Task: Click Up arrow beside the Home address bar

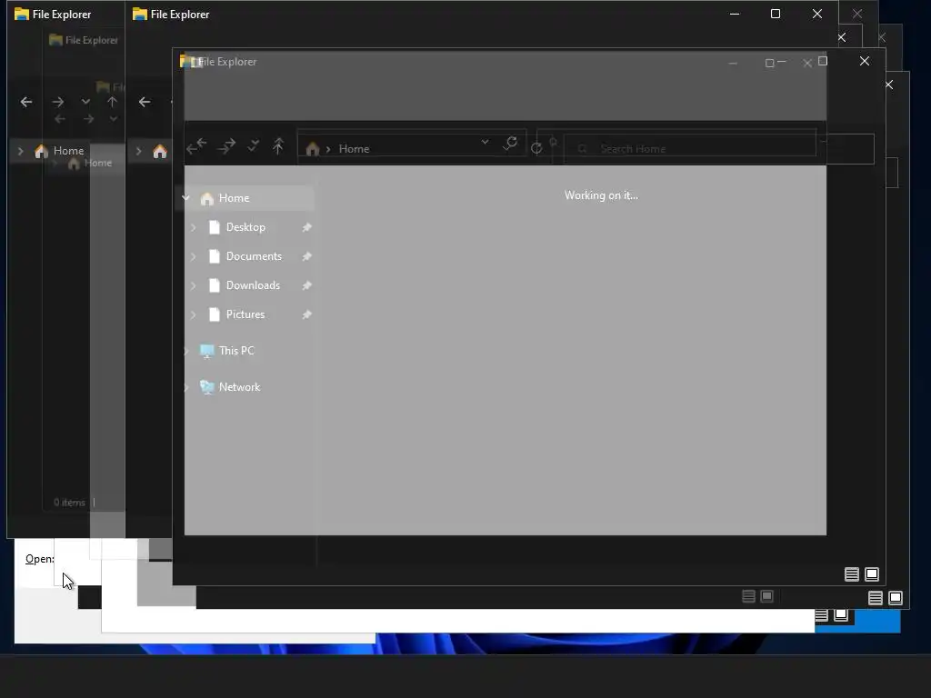Action: pos(278,146)
